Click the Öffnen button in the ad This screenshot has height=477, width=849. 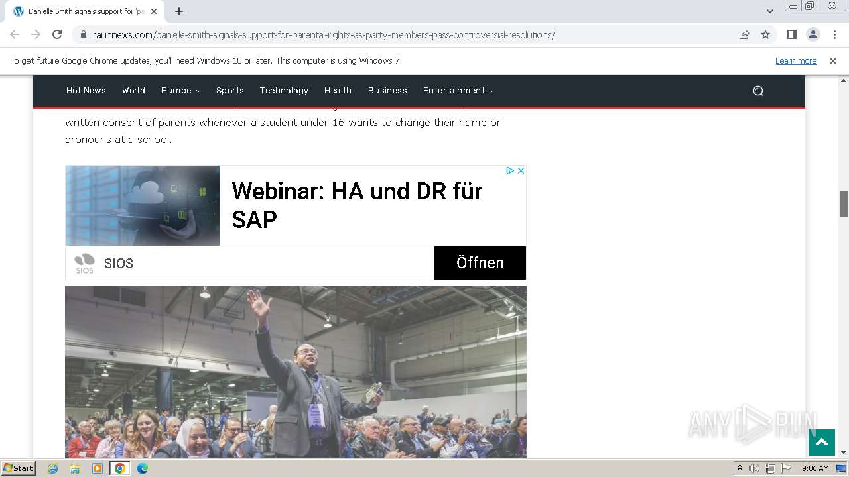point(480,263)
